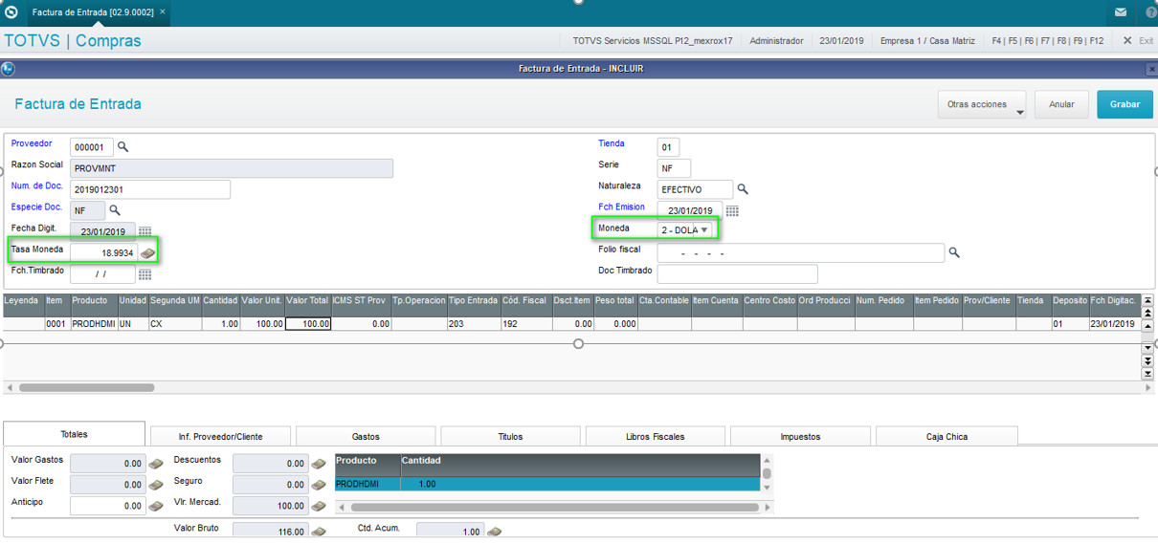Image resolution: width=1158 pixels, height=544 pixels.
Task: Click the Tasa Moneda calculator icon
Action: point(147,253)
